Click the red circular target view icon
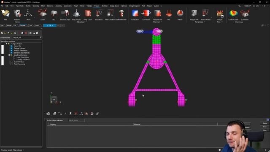This screenshot has width=270, height=152. point(86,114)
